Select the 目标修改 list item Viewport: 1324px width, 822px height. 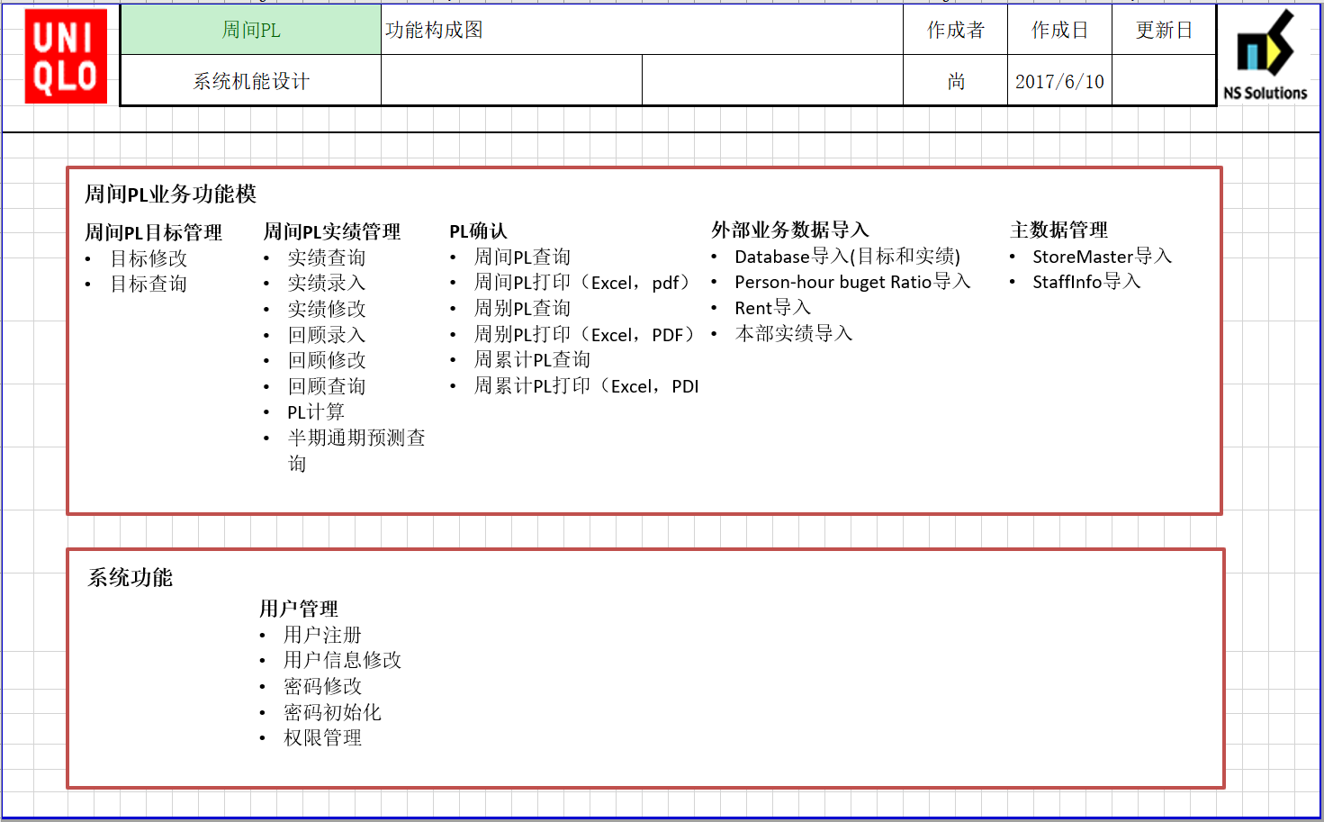coord(149,258)
